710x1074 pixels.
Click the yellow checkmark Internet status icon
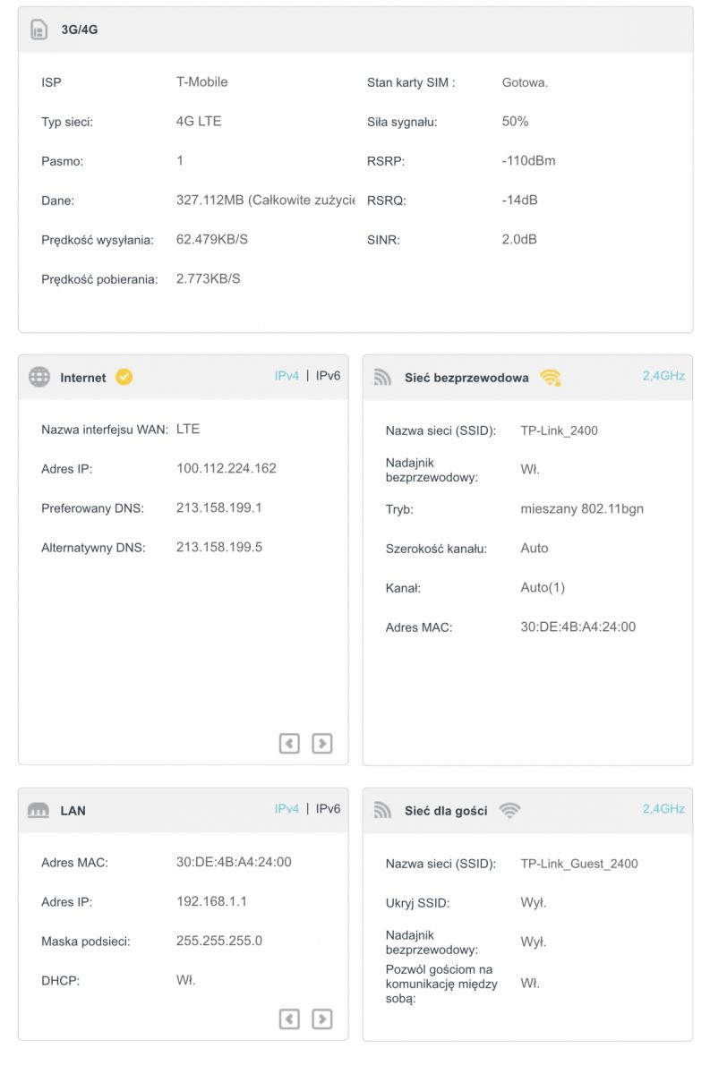point(124,378)
